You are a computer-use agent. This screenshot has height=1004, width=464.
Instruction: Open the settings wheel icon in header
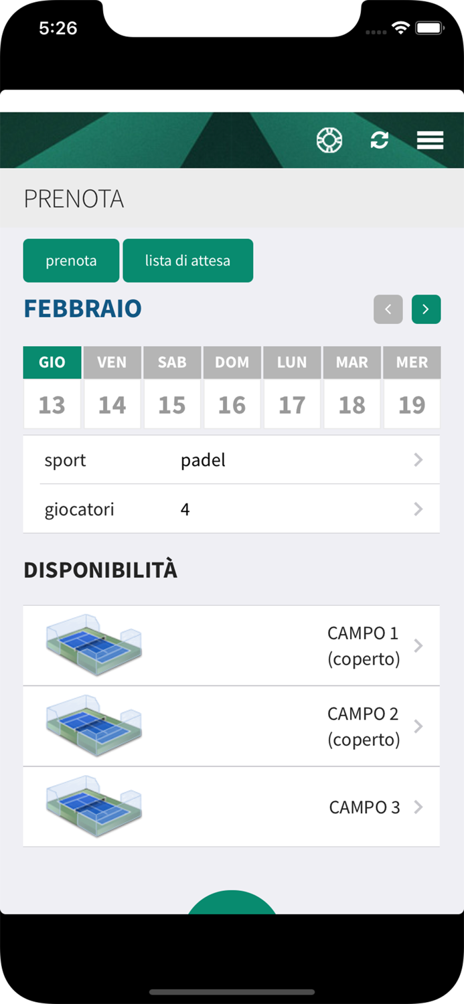(x=329, y=140)
